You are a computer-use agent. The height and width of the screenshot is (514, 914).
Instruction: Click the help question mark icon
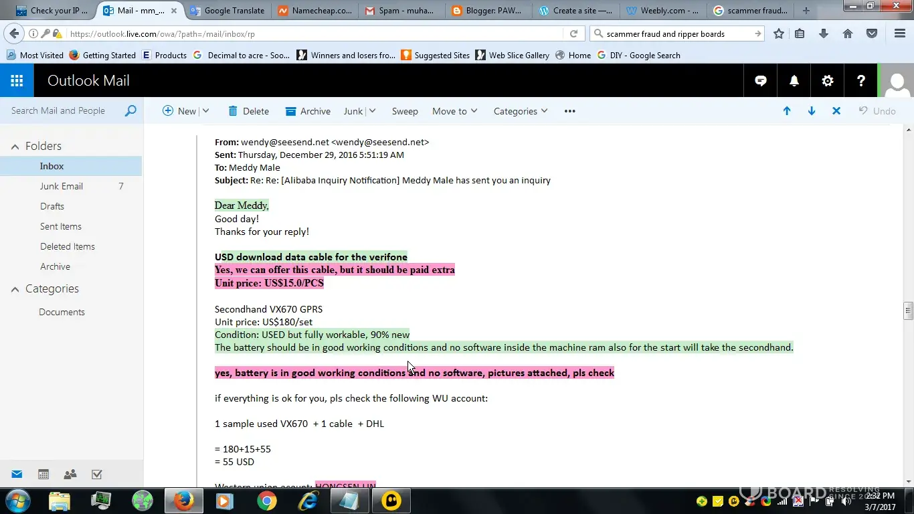(861, 81)
